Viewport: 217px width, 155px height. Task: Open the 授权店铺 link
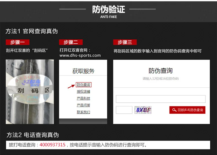click(83, 92)
